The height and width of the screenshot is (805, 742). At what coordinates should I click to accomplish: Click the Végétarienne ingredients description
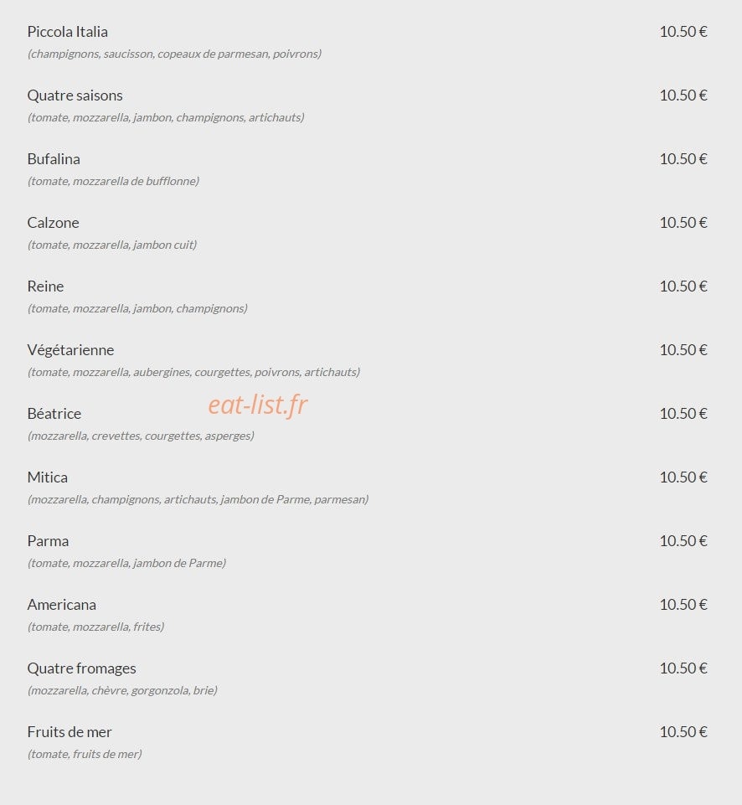[x=194, y=372]
